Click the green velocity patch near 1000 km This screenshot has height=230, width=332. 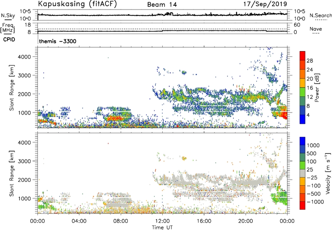pyautogui.click(x=279, y=197)
